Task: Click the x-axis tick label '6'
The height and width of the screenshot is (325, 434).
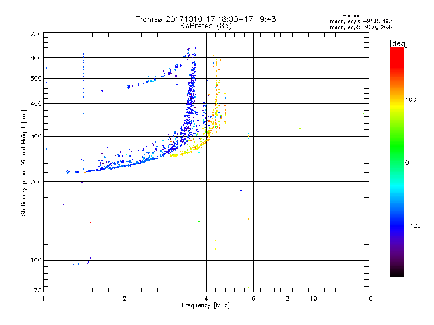Action: pos(253,298)
